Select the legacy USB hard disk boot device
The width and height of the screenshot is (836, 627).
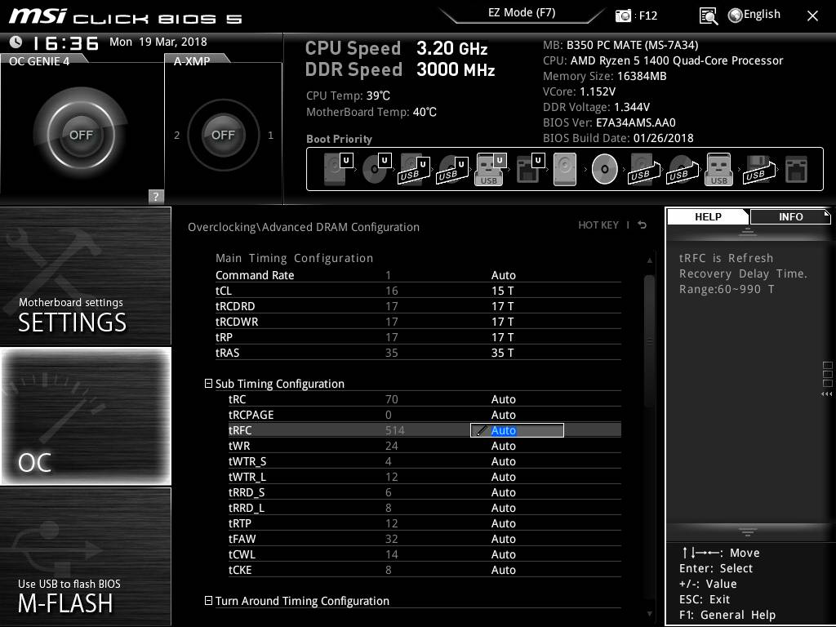(644, 169)
